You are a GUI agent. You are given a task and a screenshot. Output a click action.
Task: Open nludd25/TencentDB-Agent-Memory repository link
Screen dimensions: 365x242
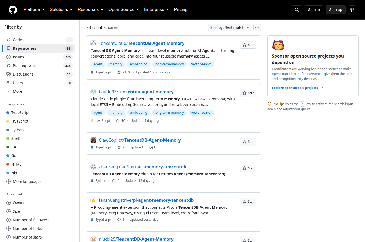[136, 239]
